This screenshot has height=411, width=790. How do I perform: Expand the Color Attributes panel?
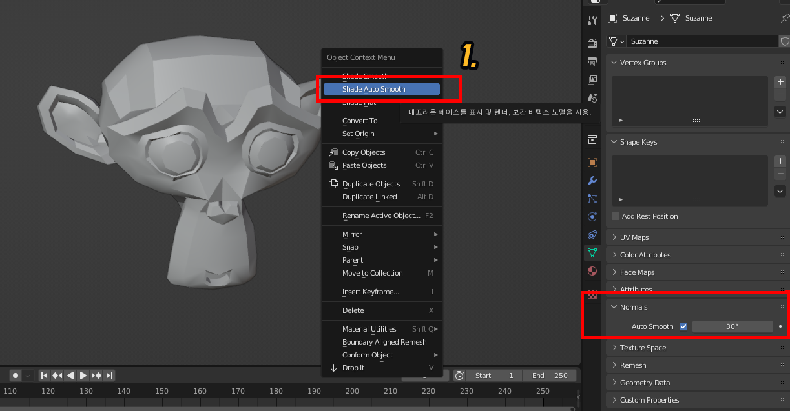(x=614, y=255)
